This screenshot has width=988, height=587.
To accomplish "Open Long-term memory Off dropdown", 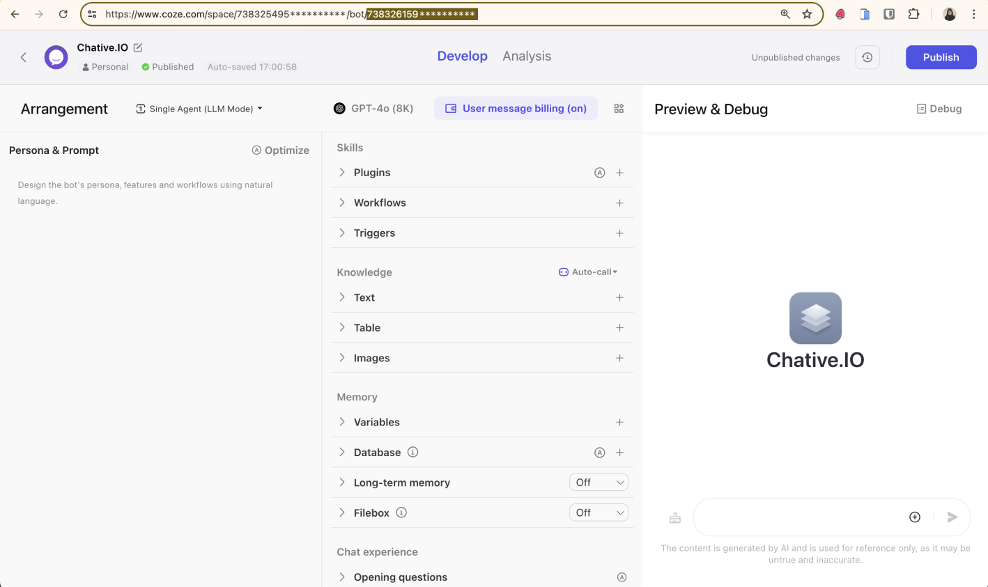I will pos(599,483).
